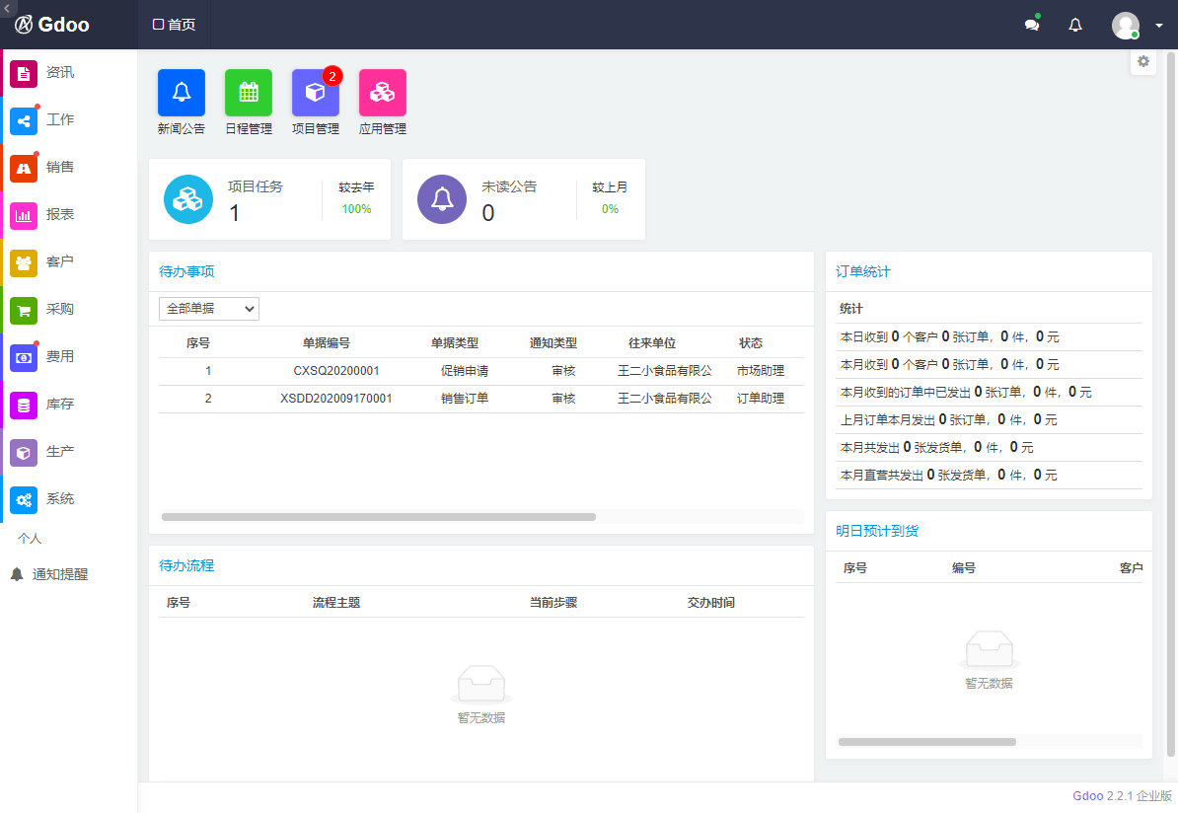Open document CXSQ20200001 in the to-do list
1178x813 pixels.
(x=336, y=371)
